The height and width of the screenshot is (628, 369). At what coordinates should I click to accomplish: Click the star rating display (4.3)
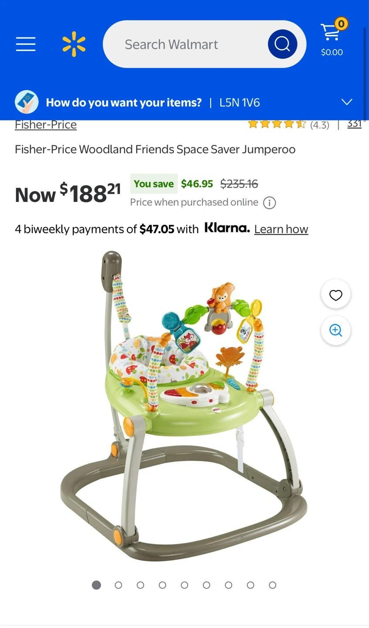(288, 125)
